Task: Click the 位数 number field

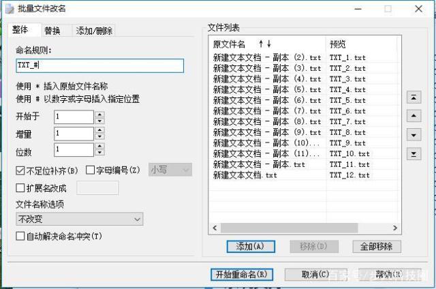Action: [x=74, y=150]
